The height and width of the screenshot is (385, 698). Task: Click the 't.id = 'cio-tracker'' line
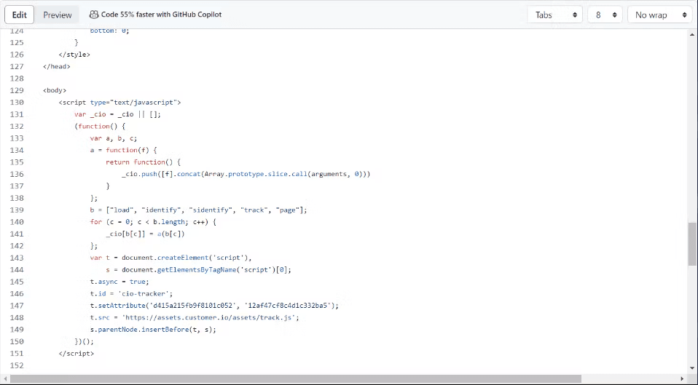131,294
